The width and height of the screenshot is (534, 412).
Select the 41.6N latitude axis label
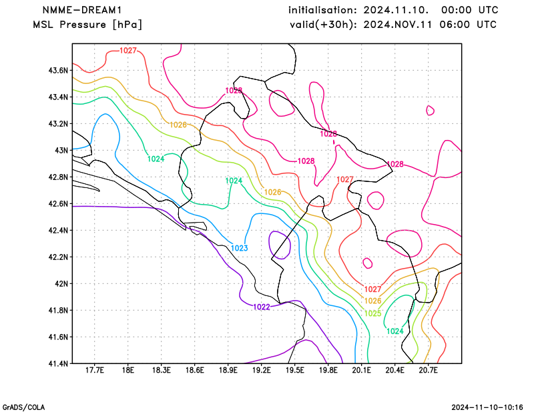[x=58, y=337]
